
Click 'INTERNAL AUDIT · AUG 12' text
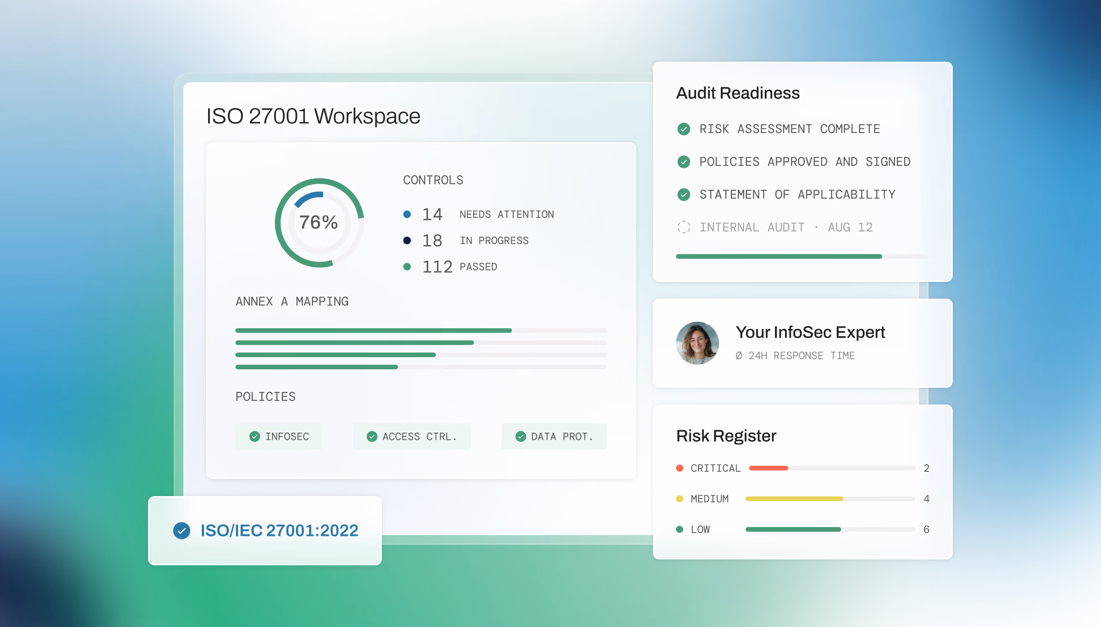coord(786,227)
